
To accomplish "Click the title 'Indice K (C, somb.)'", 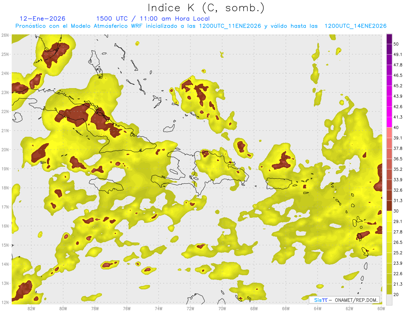I will (206, 8).
